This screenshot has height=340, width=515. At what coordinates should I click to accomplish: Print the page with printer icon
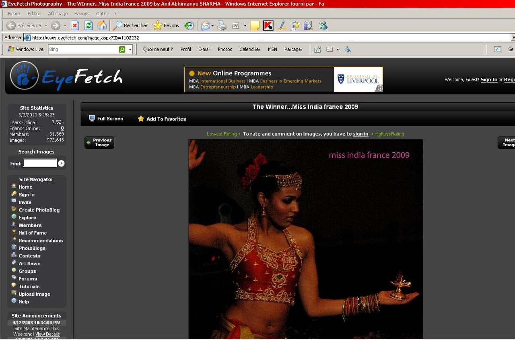pyautogui.click(x=222, y=25)
